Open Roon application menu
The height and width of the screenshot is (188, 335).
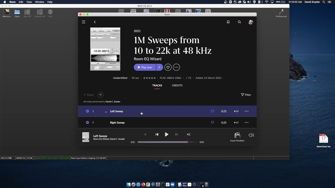(x=13, y=2)
